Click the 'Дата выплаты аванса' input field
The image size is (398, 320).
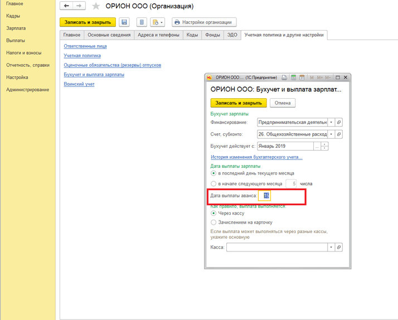tap(265, 196)
